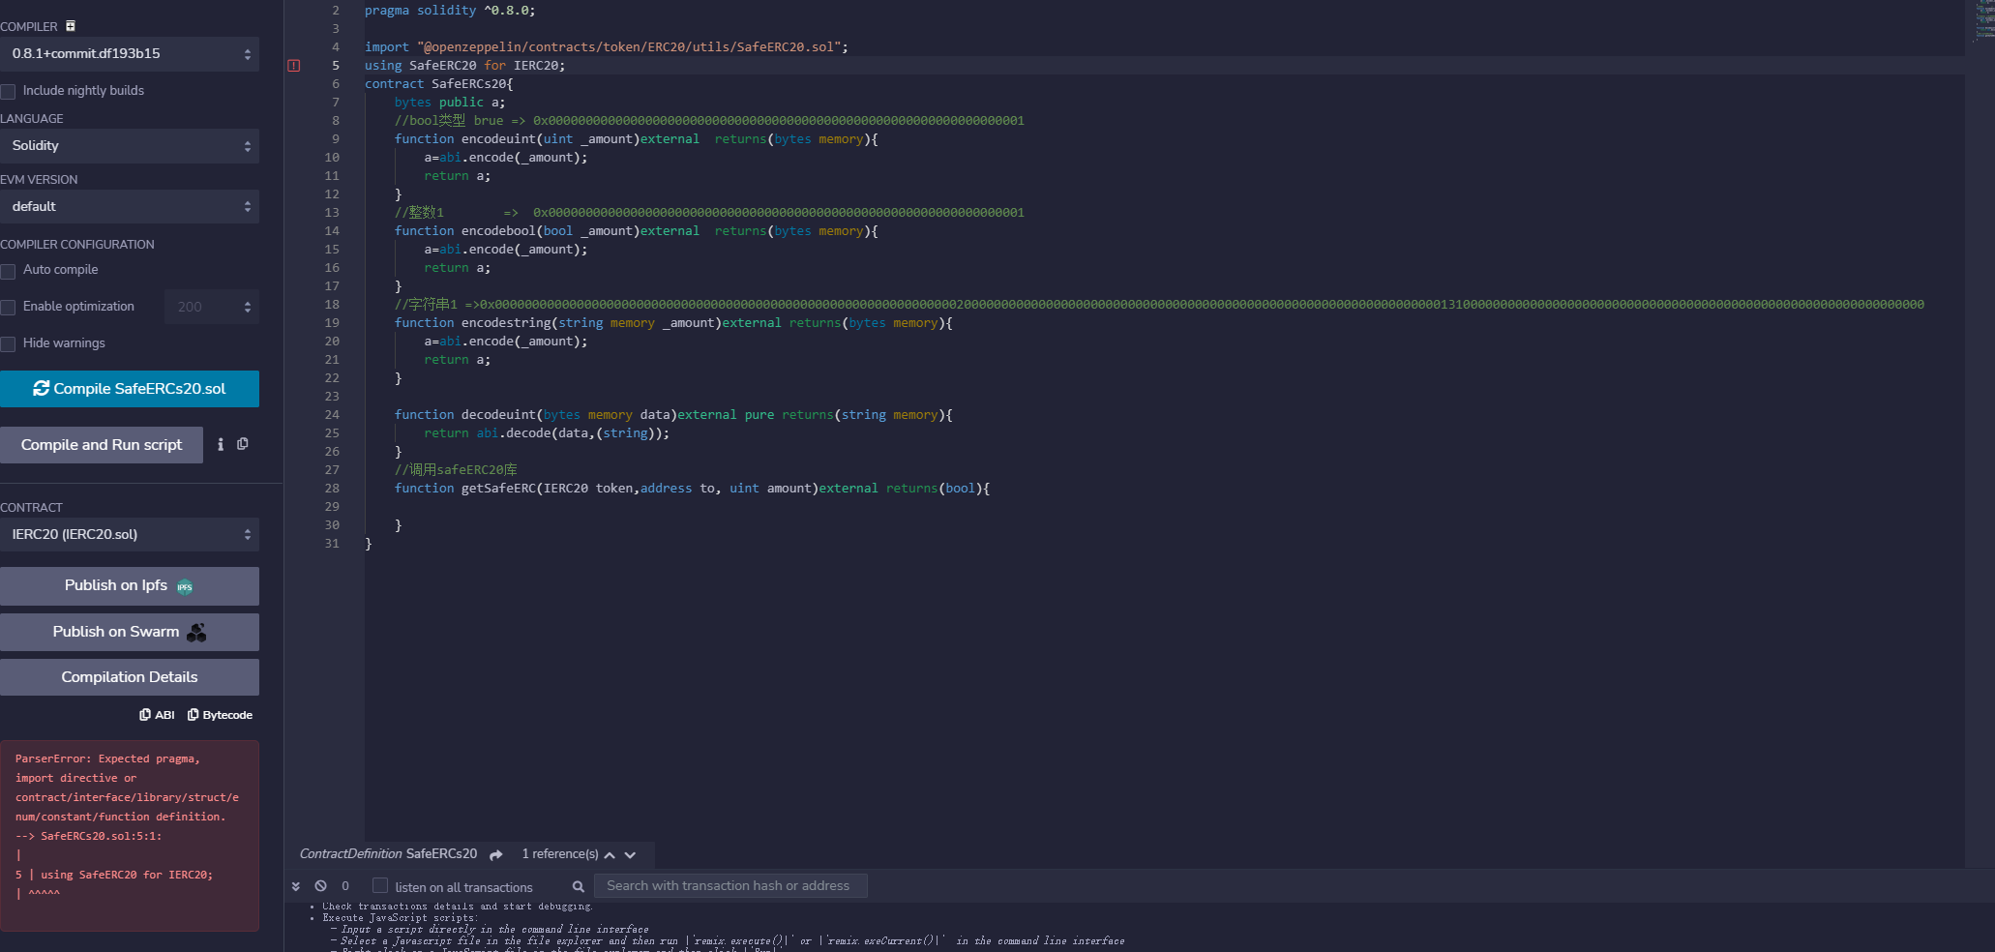This screenshot has height=952, width=1995.
Task: Click Compile SafeERCs20.sol button
Action: click(130, 389)
